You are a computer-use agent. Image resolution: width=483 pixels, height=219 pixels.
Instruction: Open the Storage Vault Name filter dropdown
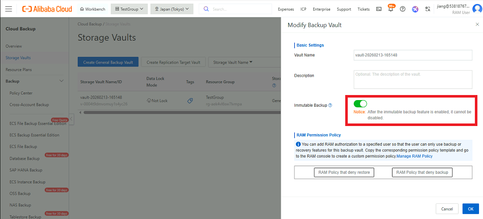tap(233, 62)
